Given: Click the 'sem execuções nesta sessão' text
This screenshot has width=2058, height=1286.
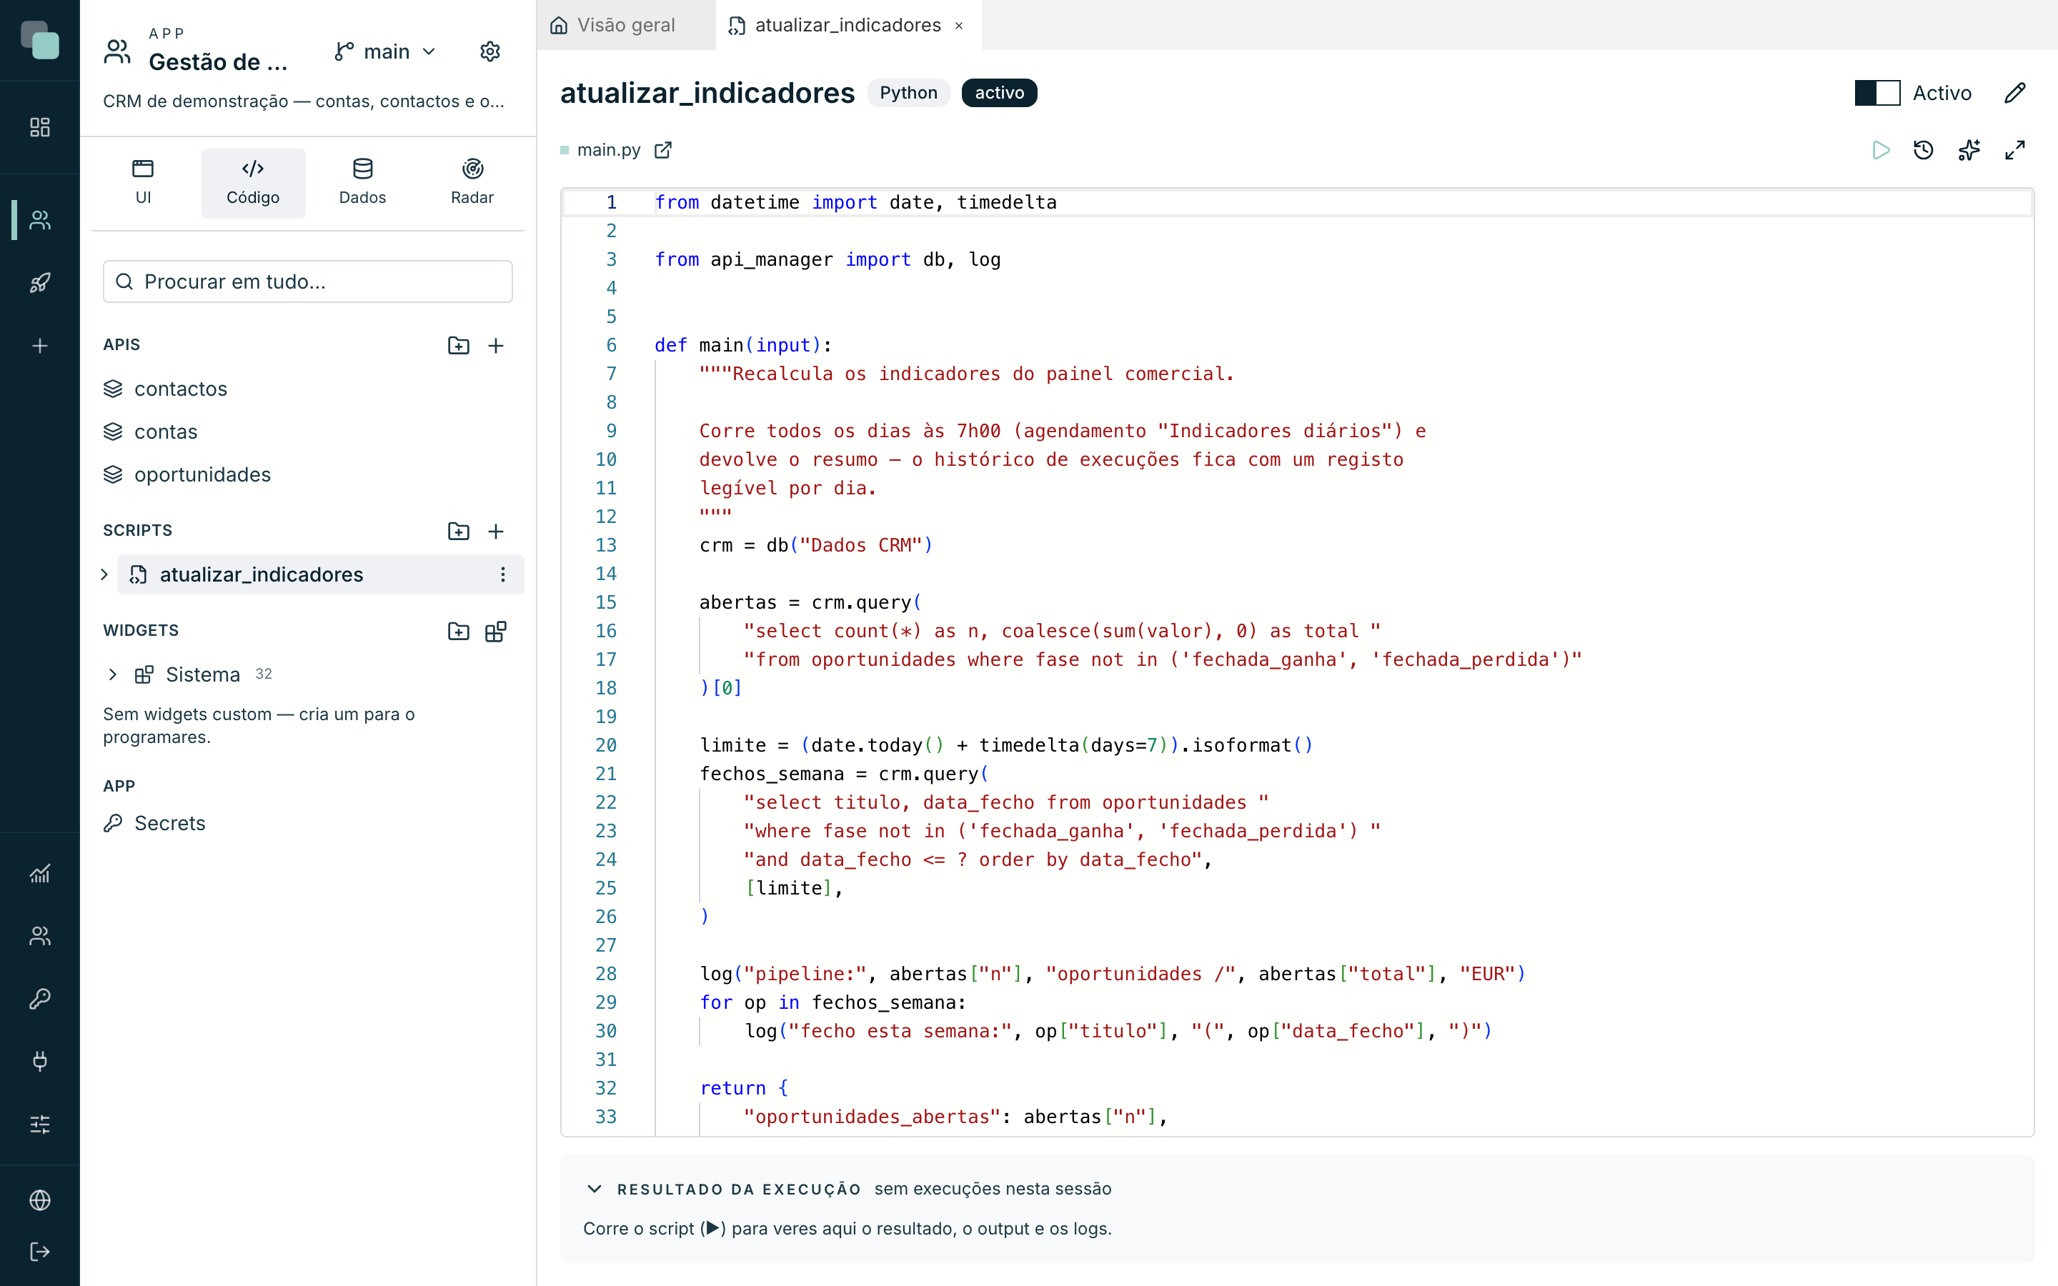Looking at the screenshot, I should click(993, 1189).
